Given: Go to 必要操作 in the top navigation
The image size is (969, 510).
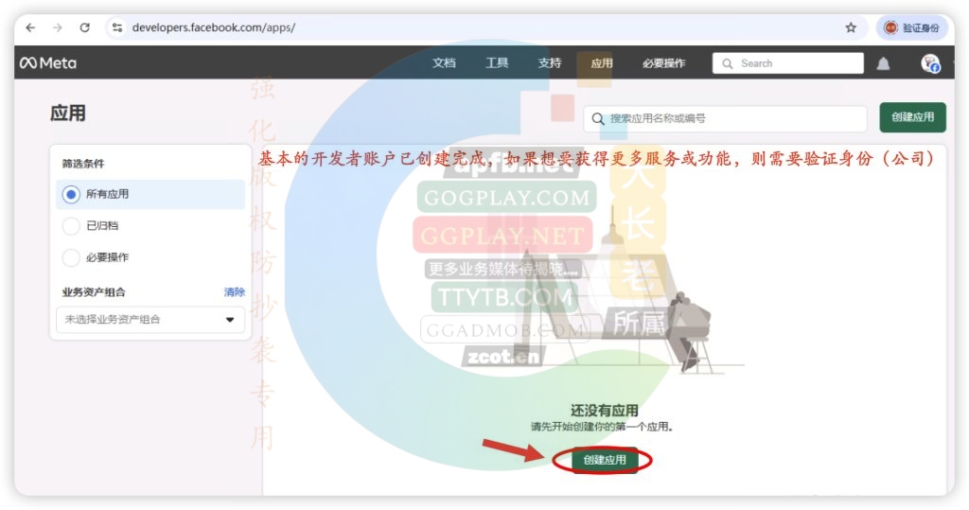Looking at the screenshot, I should tap(663, 63).
